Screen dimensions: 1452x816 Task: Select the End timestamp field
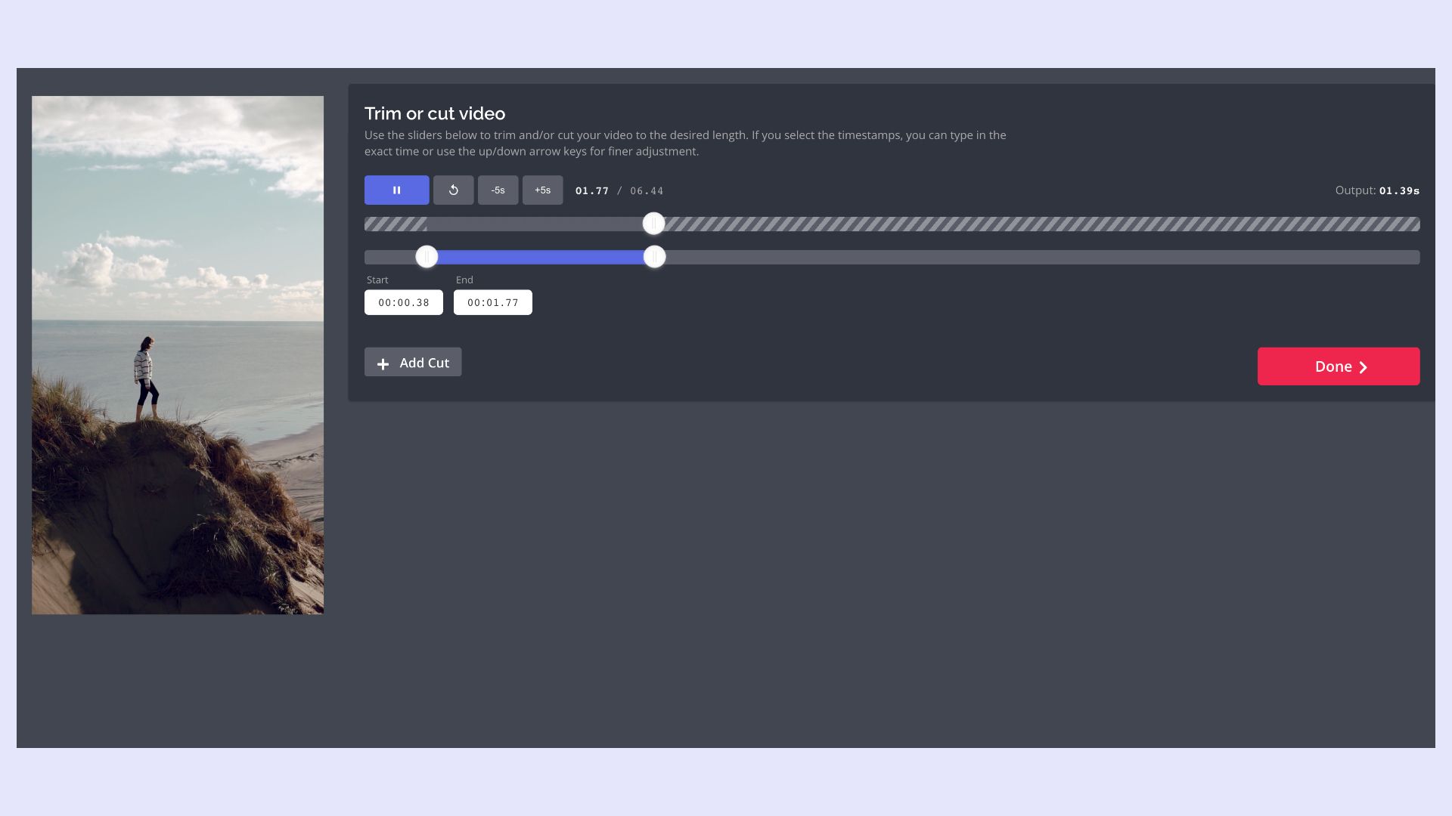492,302
